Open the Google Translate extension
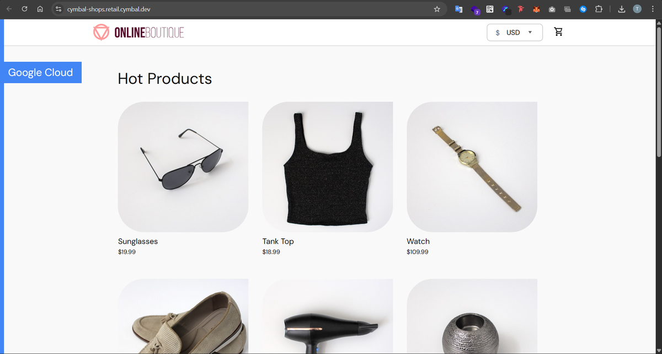This screenshot has height=354, width=662. click(458, 9)
